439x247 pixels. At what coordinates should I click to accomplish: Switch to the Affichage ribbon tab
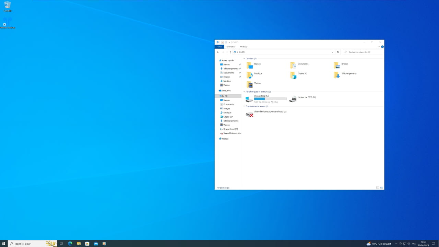tap(244, 47)
